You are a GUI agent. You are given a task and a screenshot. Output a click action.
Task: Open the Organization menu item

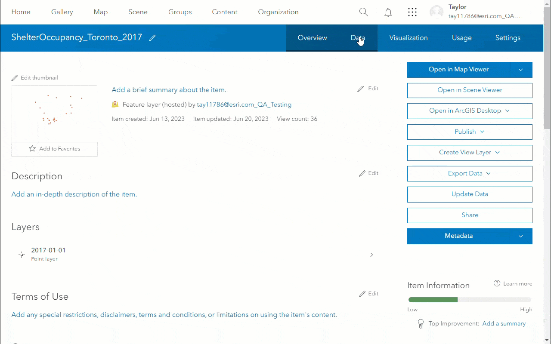tap(278, 12)
